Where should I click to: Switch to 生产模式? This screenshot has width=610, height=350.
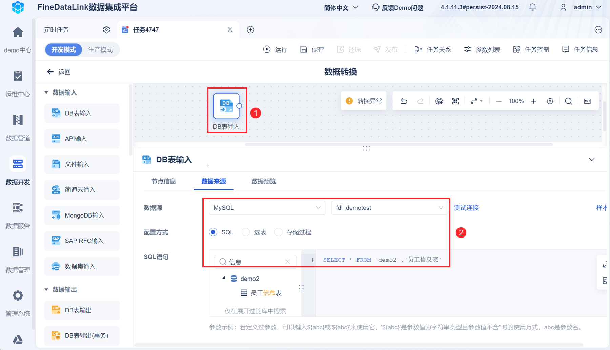pyautogui.click(x=100, y=49)
